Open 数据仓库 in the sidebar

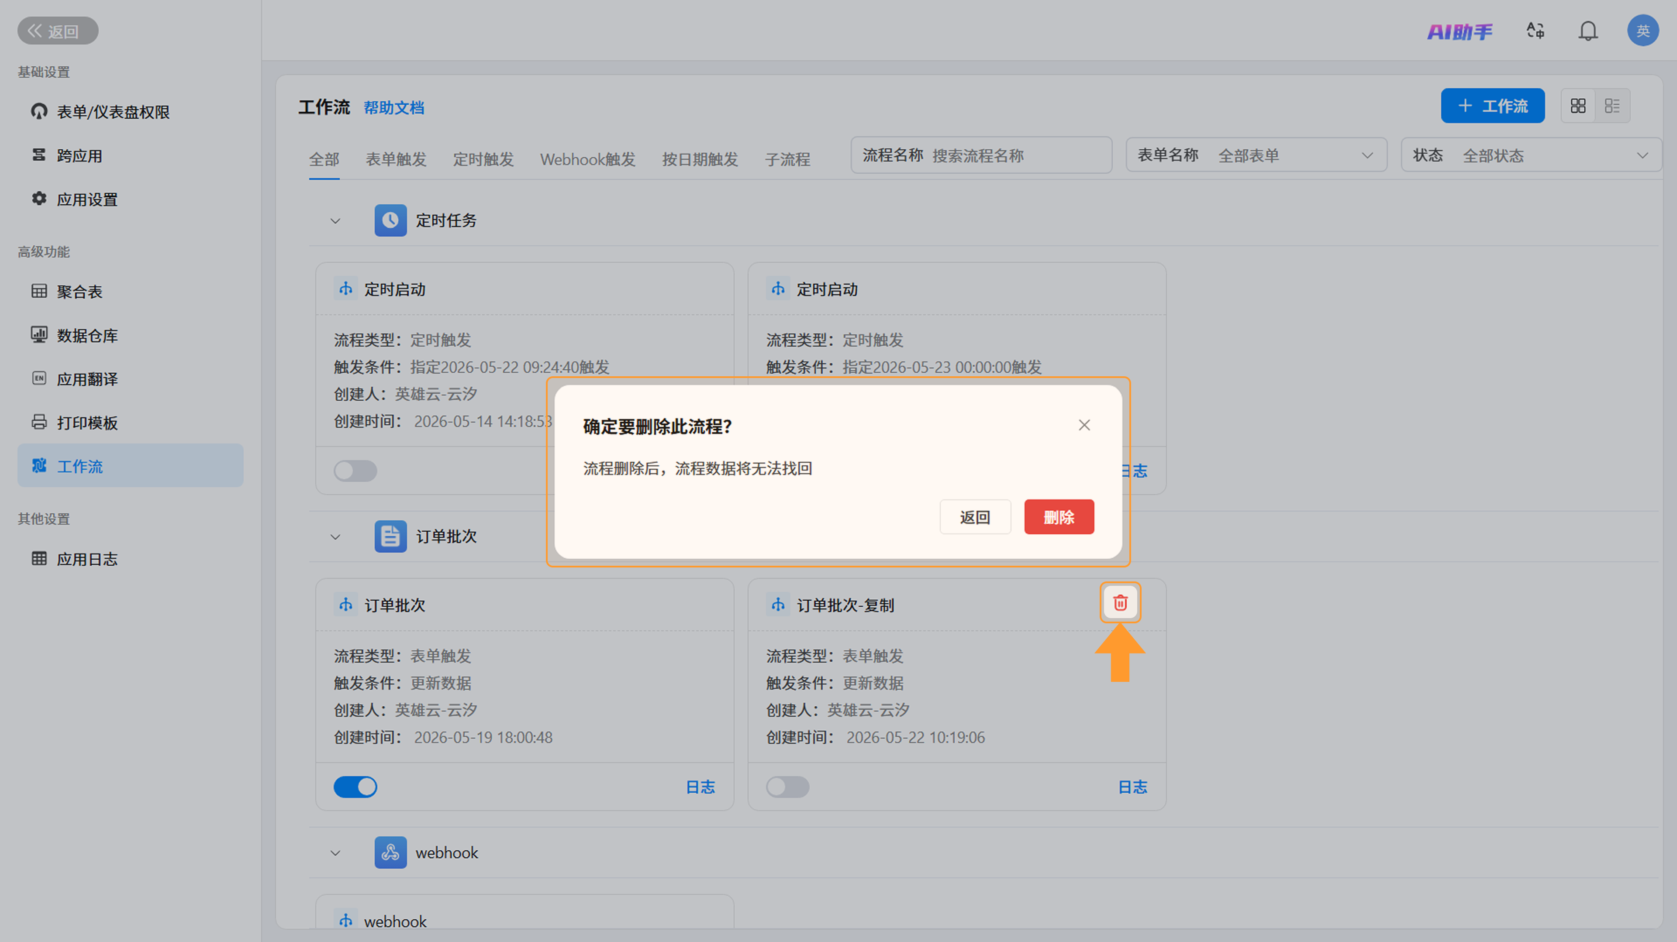point(130,335)
